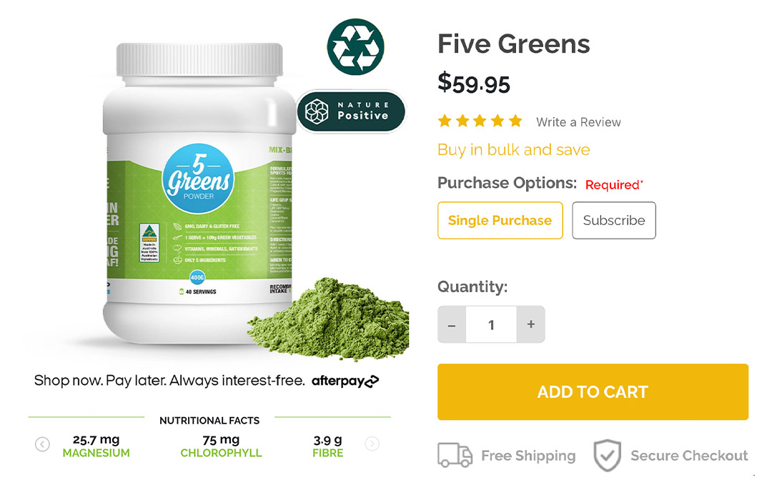Click the Nature Positive badge
The width and height of the screenshot is (772, 500).
351,111
